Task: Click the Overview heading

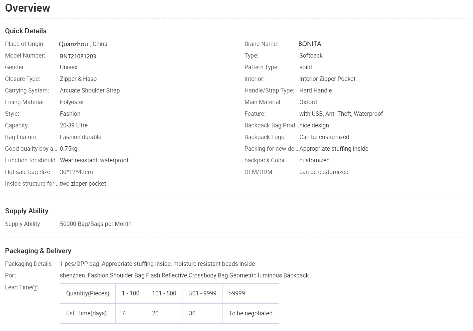Action: click(x=28, y=8)
